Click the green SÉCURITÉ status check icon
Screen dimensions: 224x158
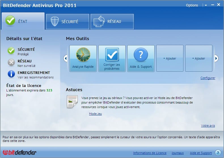pyautogui.click(x=11, y=51)
